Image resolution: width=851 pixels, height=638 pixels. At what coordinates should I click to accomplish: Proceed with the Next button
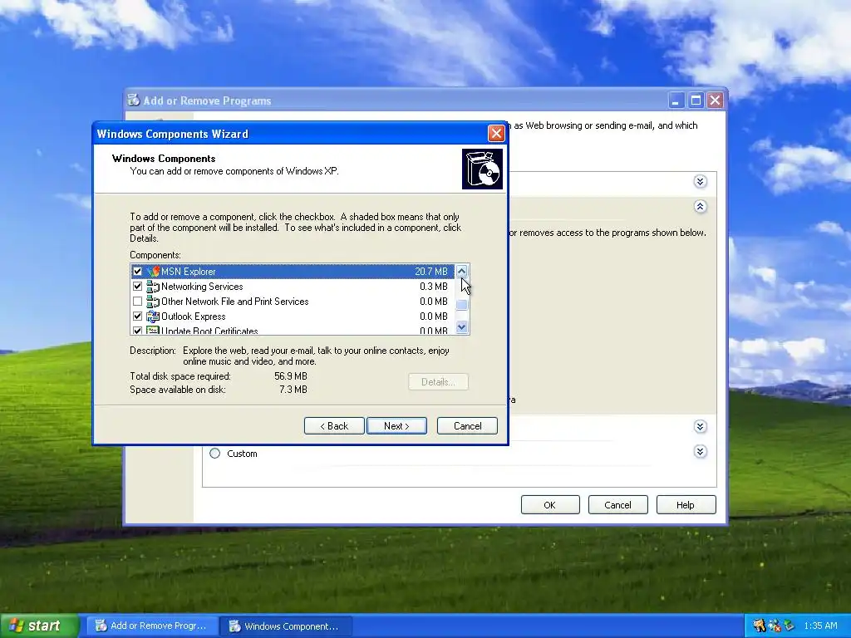click(x=396, y=426)
